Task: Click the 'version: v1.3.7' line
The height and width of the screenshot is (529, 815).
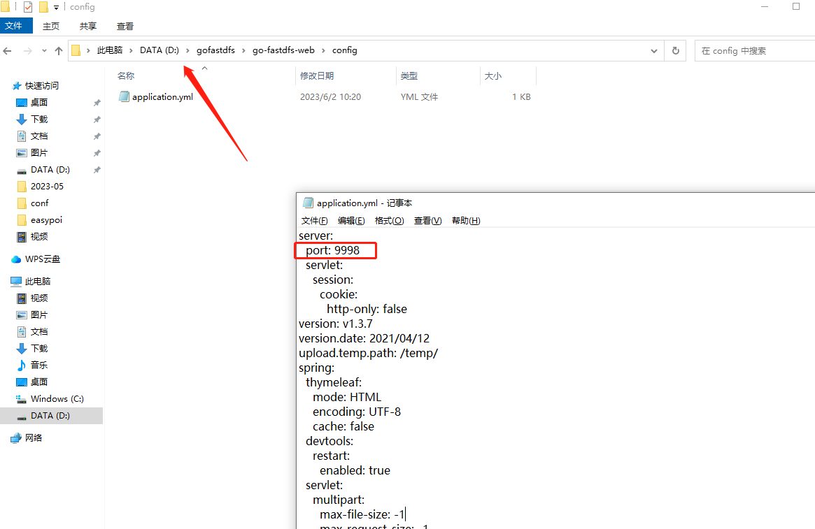Action: click(336, 324)
